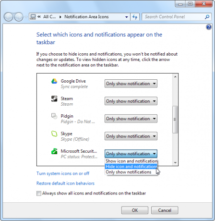Viewport: 215px width, 221px height.
Task: Click the Pidgin chat icon
Action: click(x=54, y=116)
